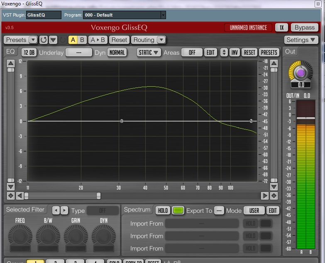The height and width of the screenshot is (263, 325).
Task: Toggle the Bypass button
Action: pos(305,27)
